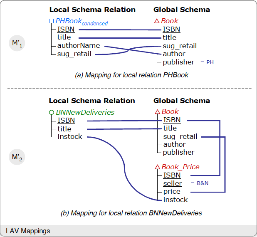257x237 pixels.
Task: Select sug_retail under Book in mapping (a)
Action: click(x=180, y=46)
